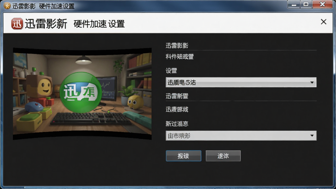
Task: Click the 迅庱皦戡 label
Action: (177, 110)
